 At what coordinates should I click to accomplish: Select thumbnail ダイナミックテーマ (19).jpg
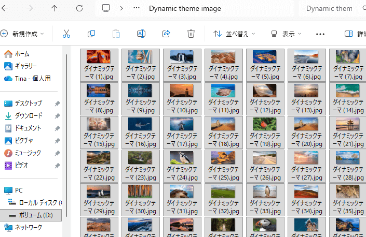[x=265, y=132]
